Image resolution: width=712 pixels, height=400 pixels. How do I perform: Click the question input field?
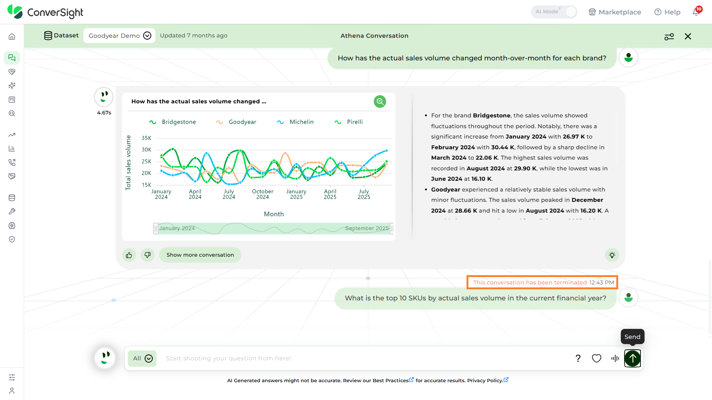click(x=365, y=358)
